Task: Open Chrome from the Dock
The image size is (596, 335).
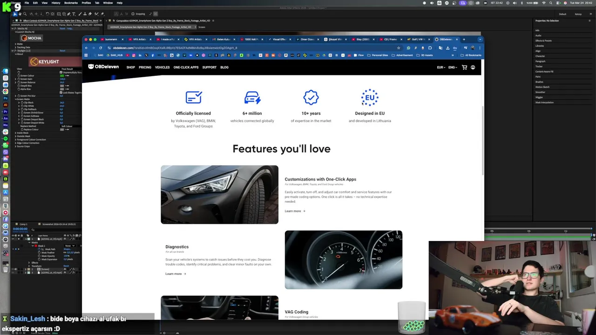Action: tap(6, 92)
